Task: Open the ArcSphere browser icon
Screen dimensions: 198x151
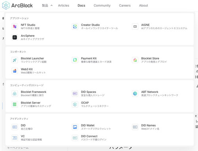Action: pos(15,38)
